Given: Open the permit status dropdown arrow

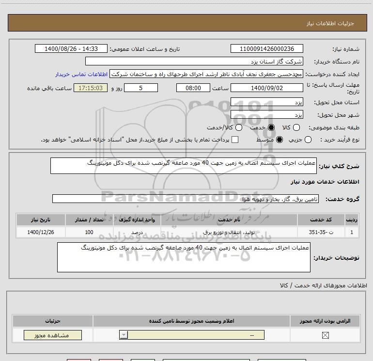Looking at the screenshot, I should pos(124,335).
